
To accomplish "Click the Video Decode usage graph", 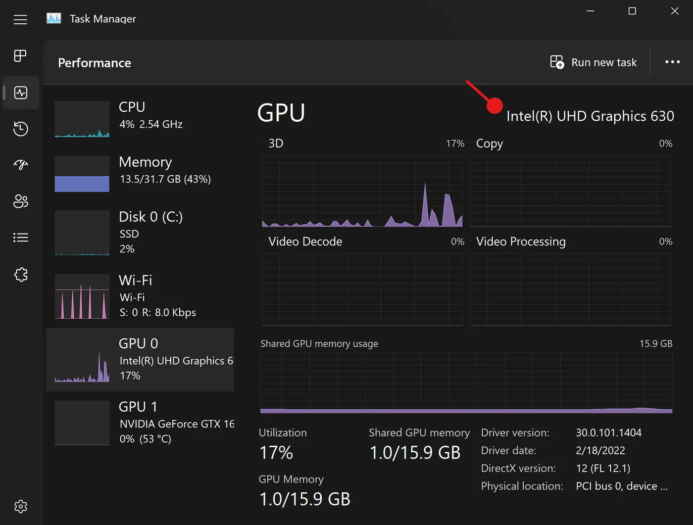I will [x=362, y=289].
